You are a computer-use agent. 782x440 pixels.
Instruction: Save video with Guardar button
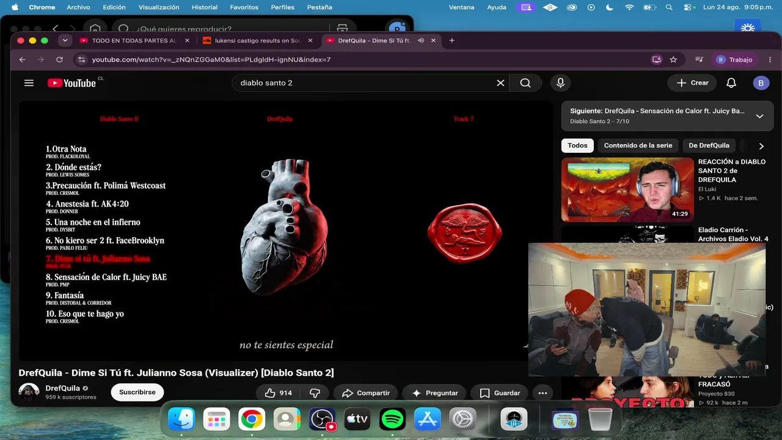(x=500, y=393)
